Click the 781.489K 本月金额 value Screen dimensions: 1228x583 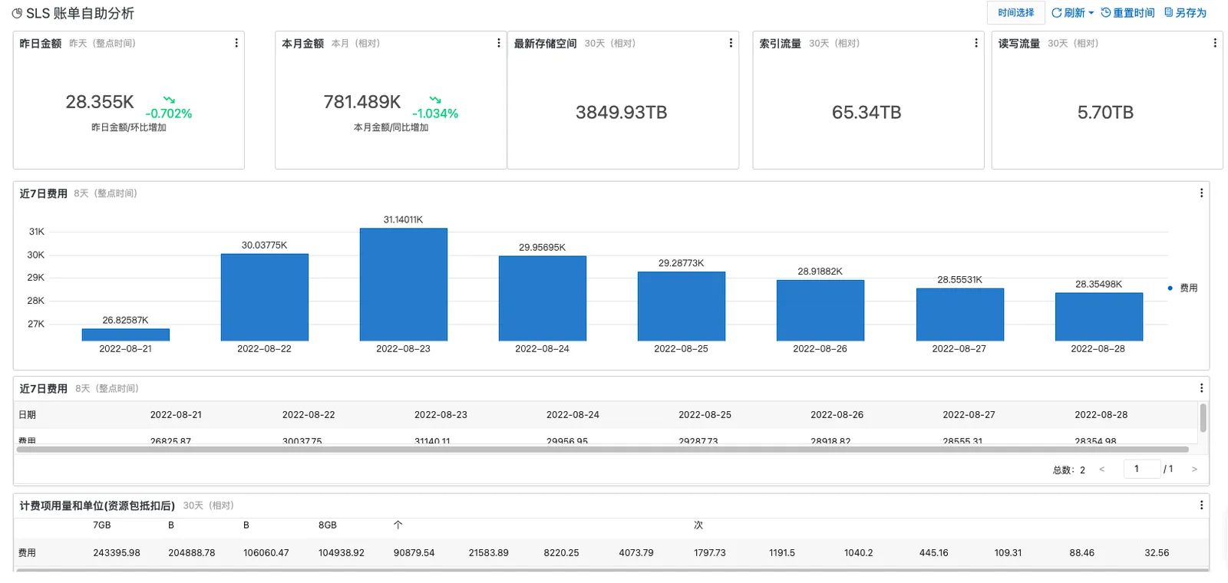[362, 102]
